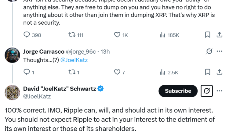Image resolution: width=229 pixels, height=131 pixels.
Task: Open Jorge Carrasco's profile via his name
Action: point(43,51)
